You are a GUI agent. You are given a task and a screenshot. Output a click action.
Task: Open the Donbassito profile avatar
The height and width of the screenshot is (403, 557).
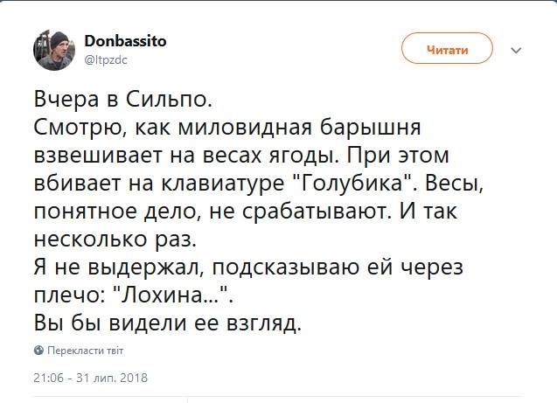pos(54,51)
